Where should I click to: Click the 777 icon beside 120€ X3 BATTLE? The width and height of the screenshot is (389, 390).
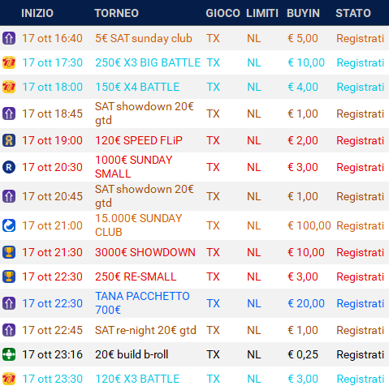9,379
